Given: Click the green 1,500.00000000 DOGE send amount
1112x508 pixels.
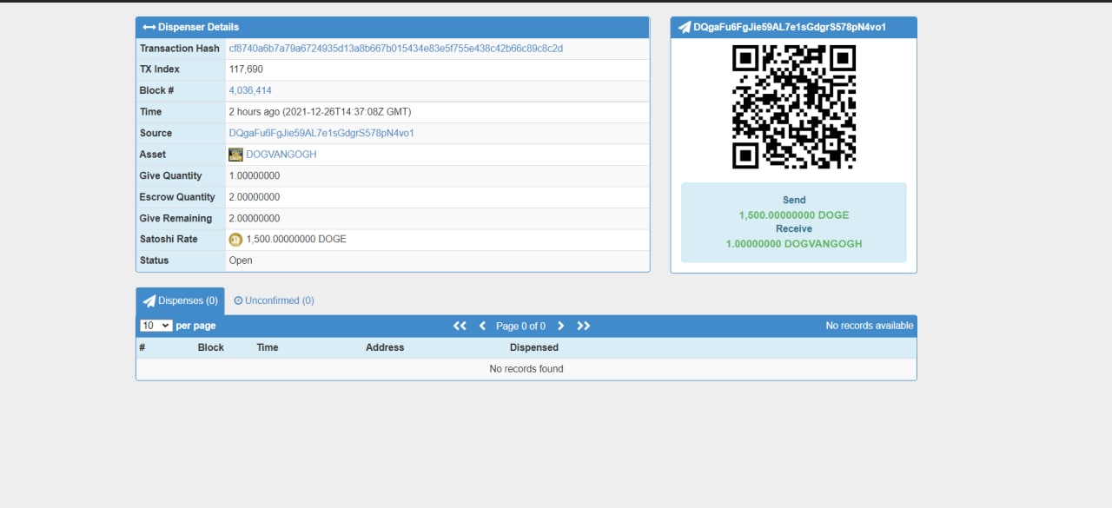Looking at the screenshot, I should [794, 215].
